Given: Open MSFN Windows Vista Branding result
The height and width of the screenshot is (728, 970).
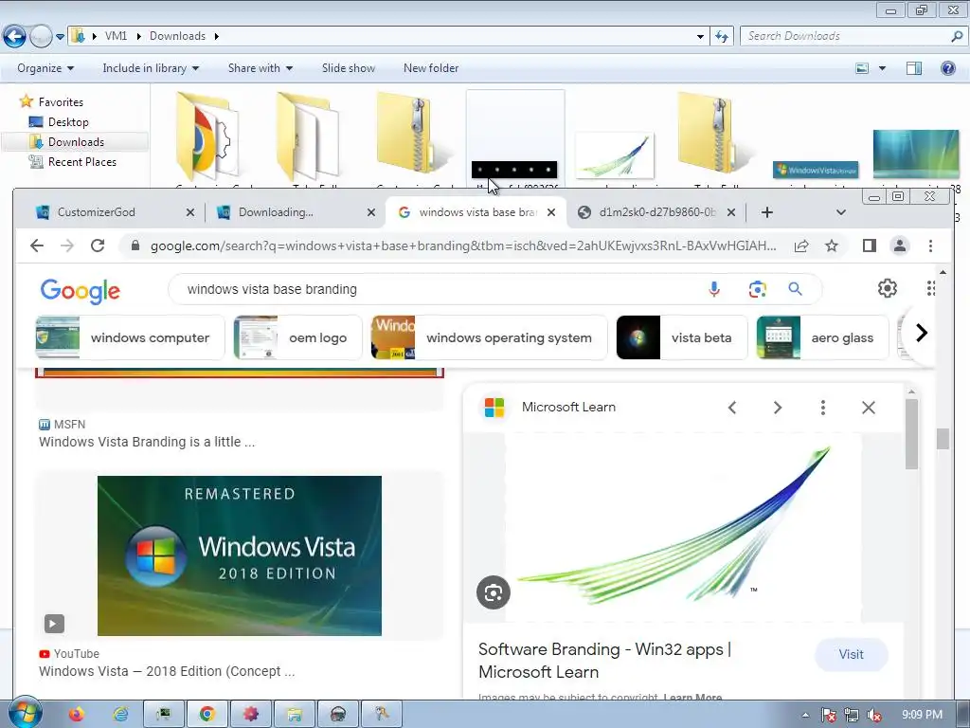Looking at the screenshot, I should (x=147, y=442).
